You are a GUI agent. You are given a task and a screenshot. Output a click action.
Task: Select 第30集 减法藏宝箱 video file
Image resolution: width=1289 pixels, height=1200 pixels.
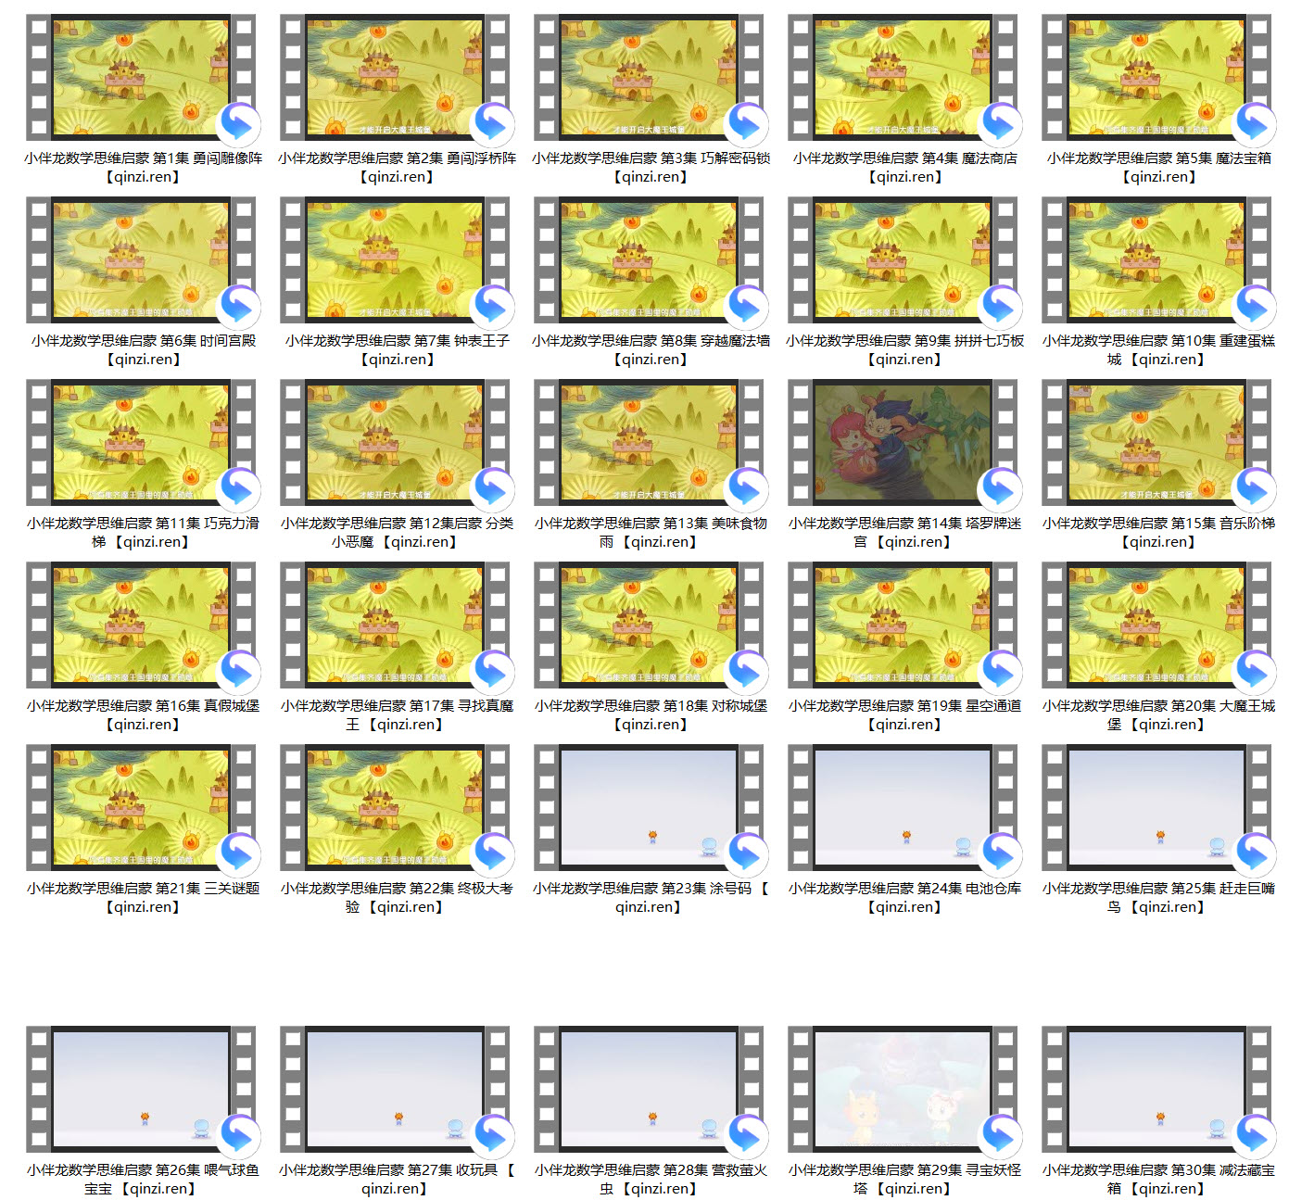point(1156,1090)
